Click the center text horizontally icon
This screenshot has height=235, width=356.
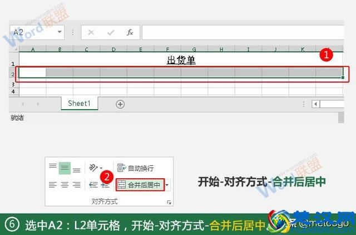click(x=65, y=185)
